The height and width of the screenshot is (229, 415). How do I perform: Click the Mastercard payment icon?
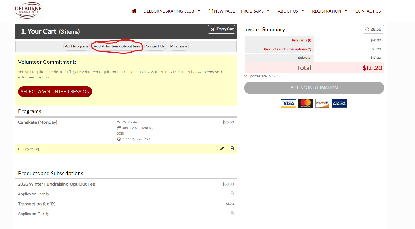[305, 103]
